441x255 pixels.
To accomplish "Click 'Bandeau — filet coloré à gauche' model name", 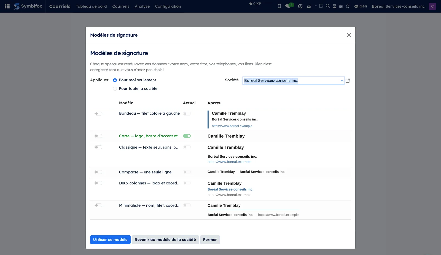I will tap(149, 113).
